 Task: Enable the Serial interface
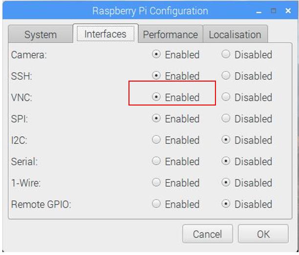pos(156,162)
